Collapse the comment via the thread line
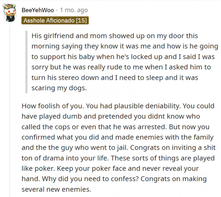The width and height of the screenshot is (221, 197). coord(9,110)
